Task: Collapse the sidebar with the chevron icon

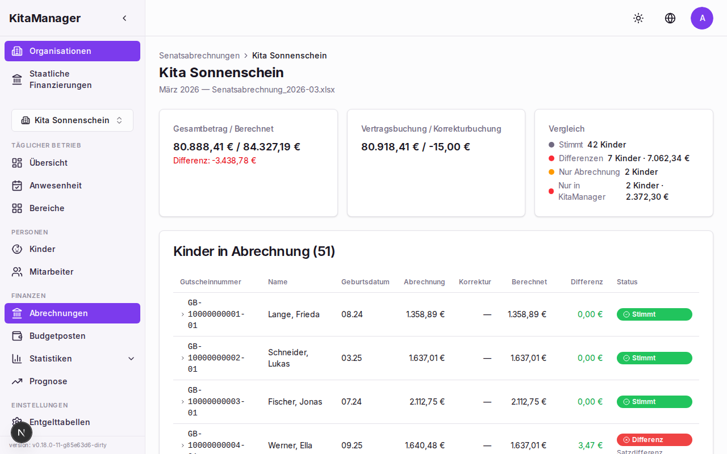Action: (124, 18)
